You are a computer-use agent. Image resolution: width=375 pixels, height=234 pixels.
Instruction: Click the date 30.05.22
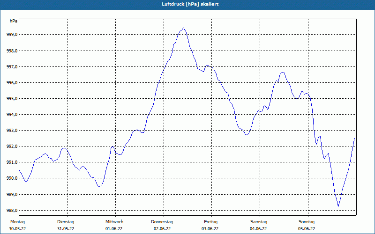17,229
